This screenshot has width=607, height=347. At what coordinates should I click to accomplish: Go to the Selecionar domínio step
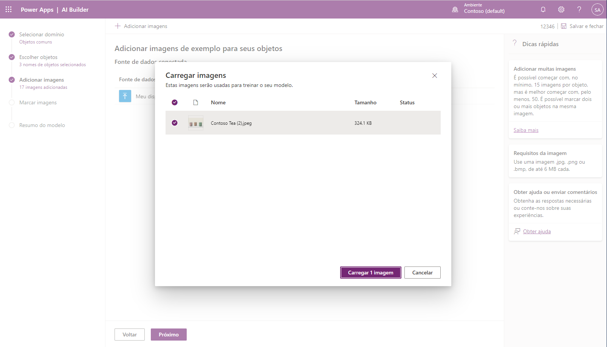coord(42,34)
